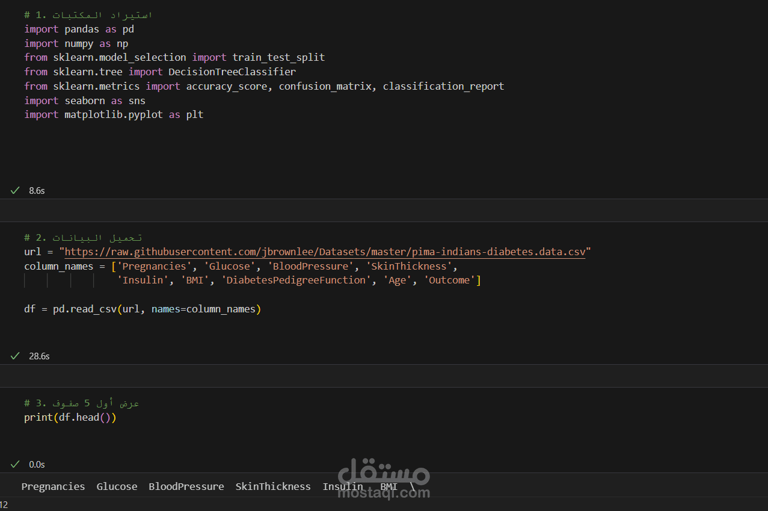Click the train_test_split import line
This screenshot has height=511, width=768.
pyautogui.click(x=174, y=57)
